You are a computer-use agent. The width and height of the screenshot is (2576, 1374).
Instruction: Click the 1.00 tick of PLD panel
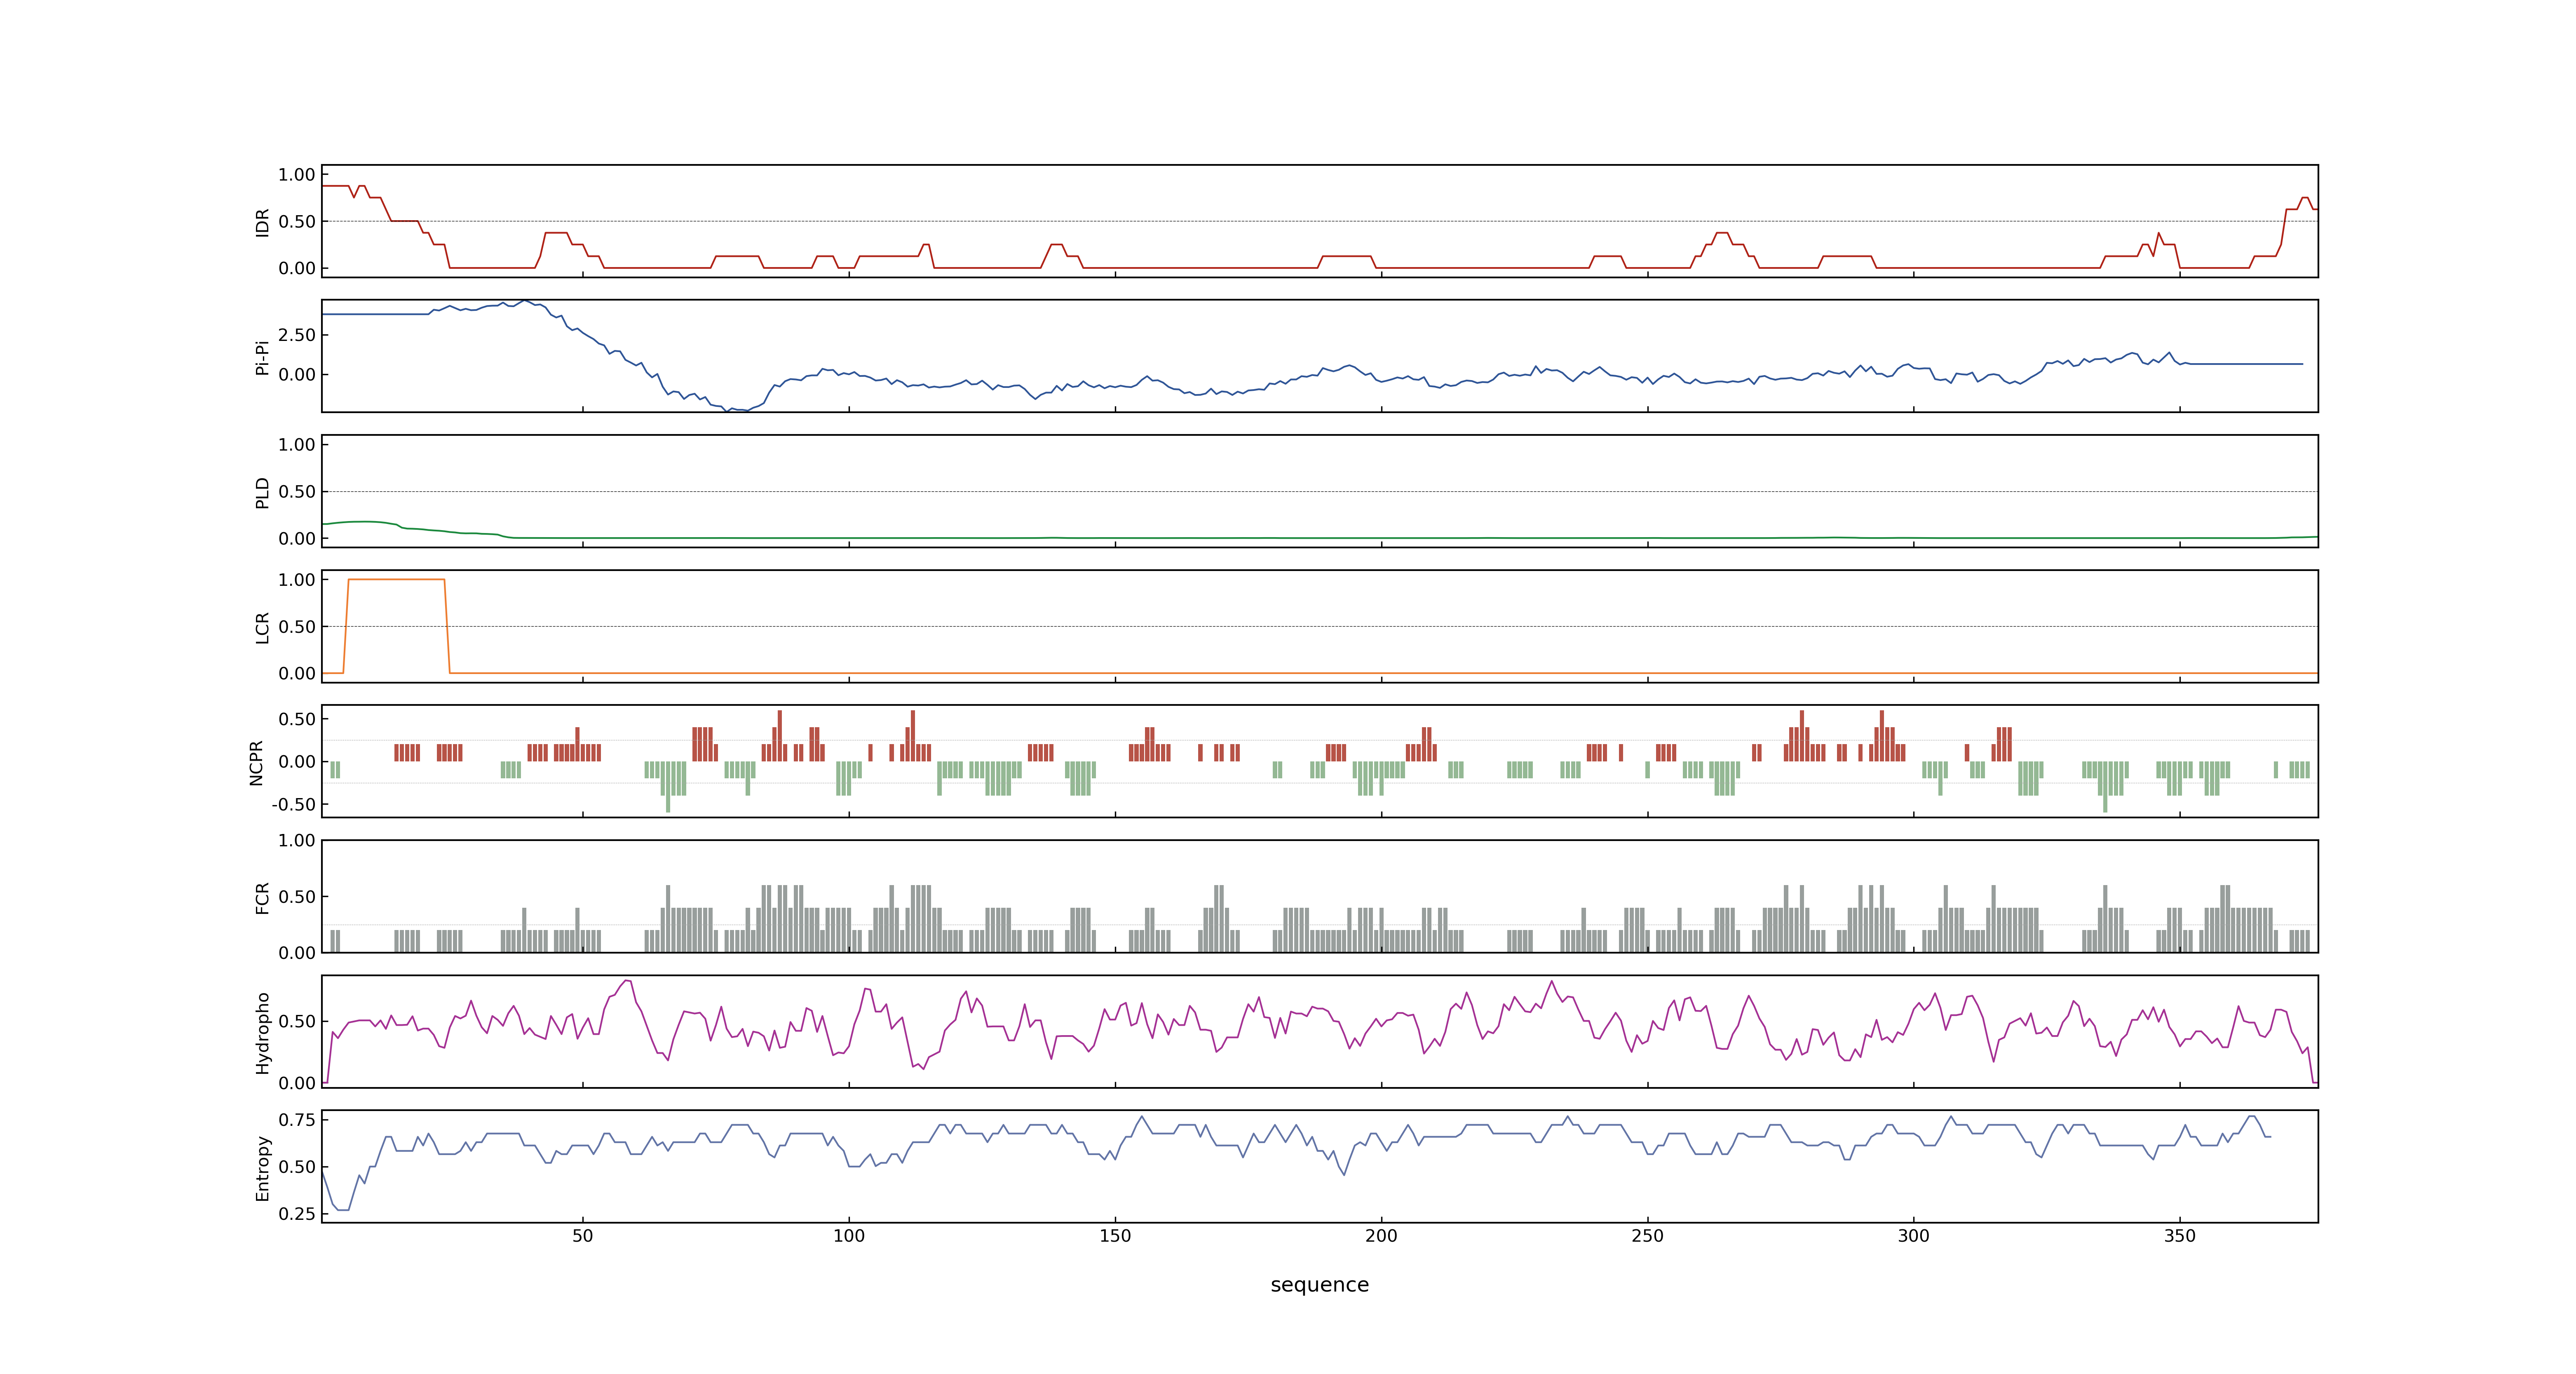coord(297,445)
